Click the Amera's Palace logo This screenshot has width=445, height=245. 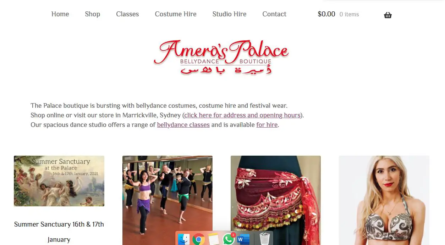tap(221, 57)
